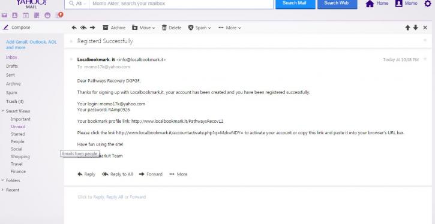Click the Search Web button
435x224 pixels.
(337, 4)
